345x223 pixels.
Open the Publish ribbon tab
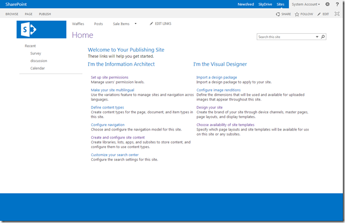point(45,14)
